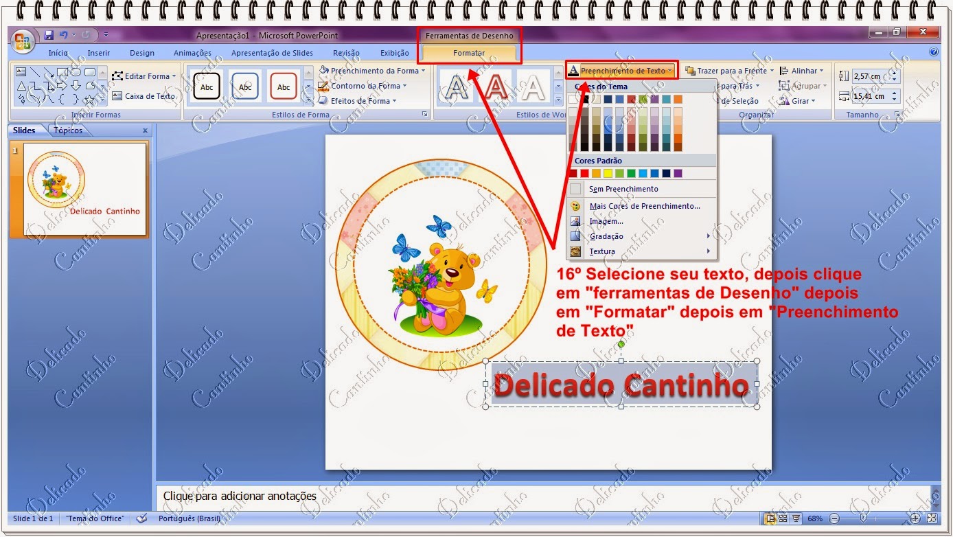This screenshot has height=537, width=953.
Task: Close the Slides pane with x
Action: 145,130
